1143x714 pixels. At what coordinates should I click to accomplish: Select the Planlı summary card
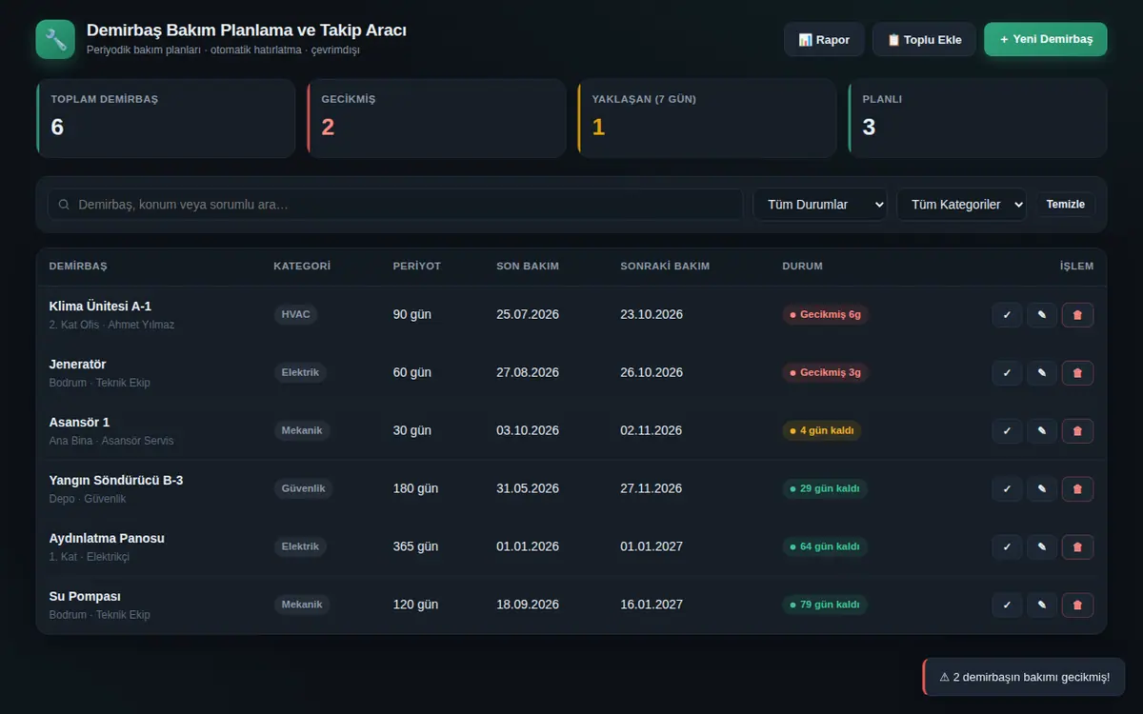tap(977, 118)
